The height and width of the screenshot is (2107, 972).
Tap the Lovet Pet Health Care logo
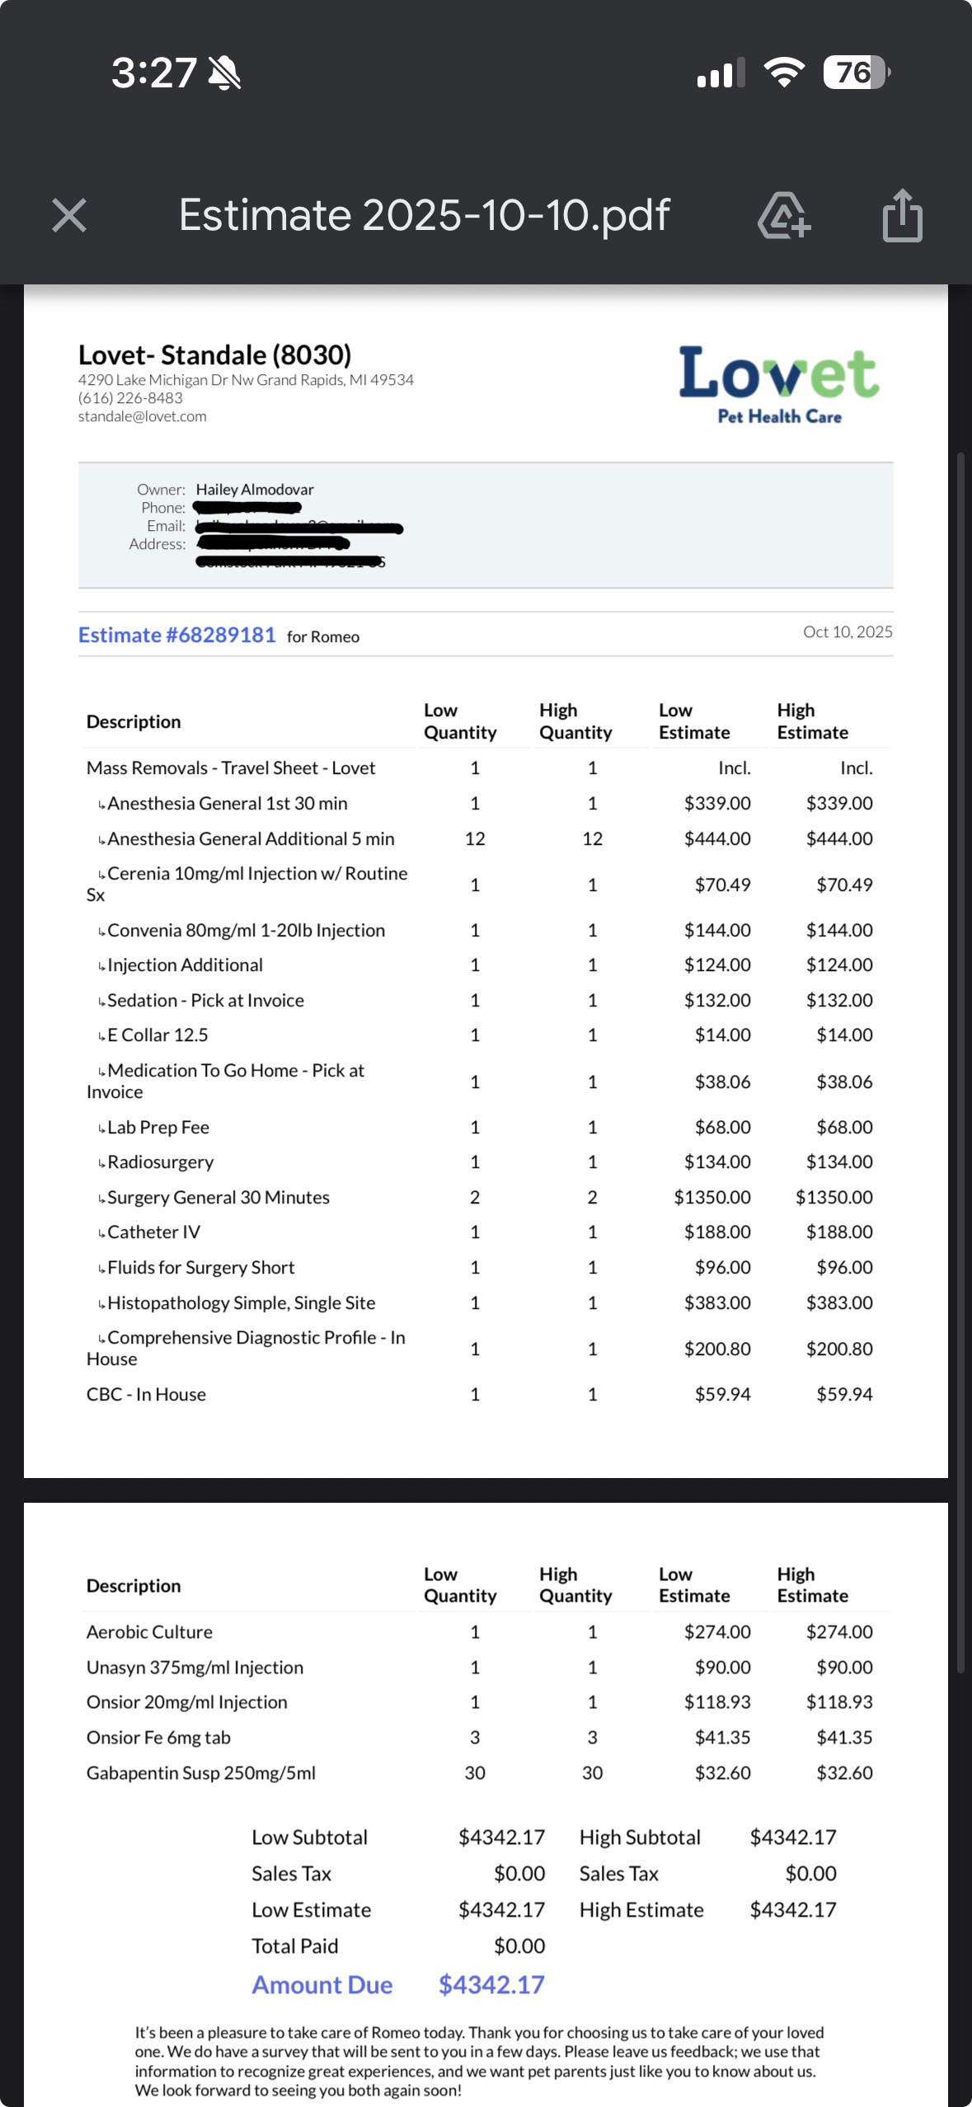(779, 384)
